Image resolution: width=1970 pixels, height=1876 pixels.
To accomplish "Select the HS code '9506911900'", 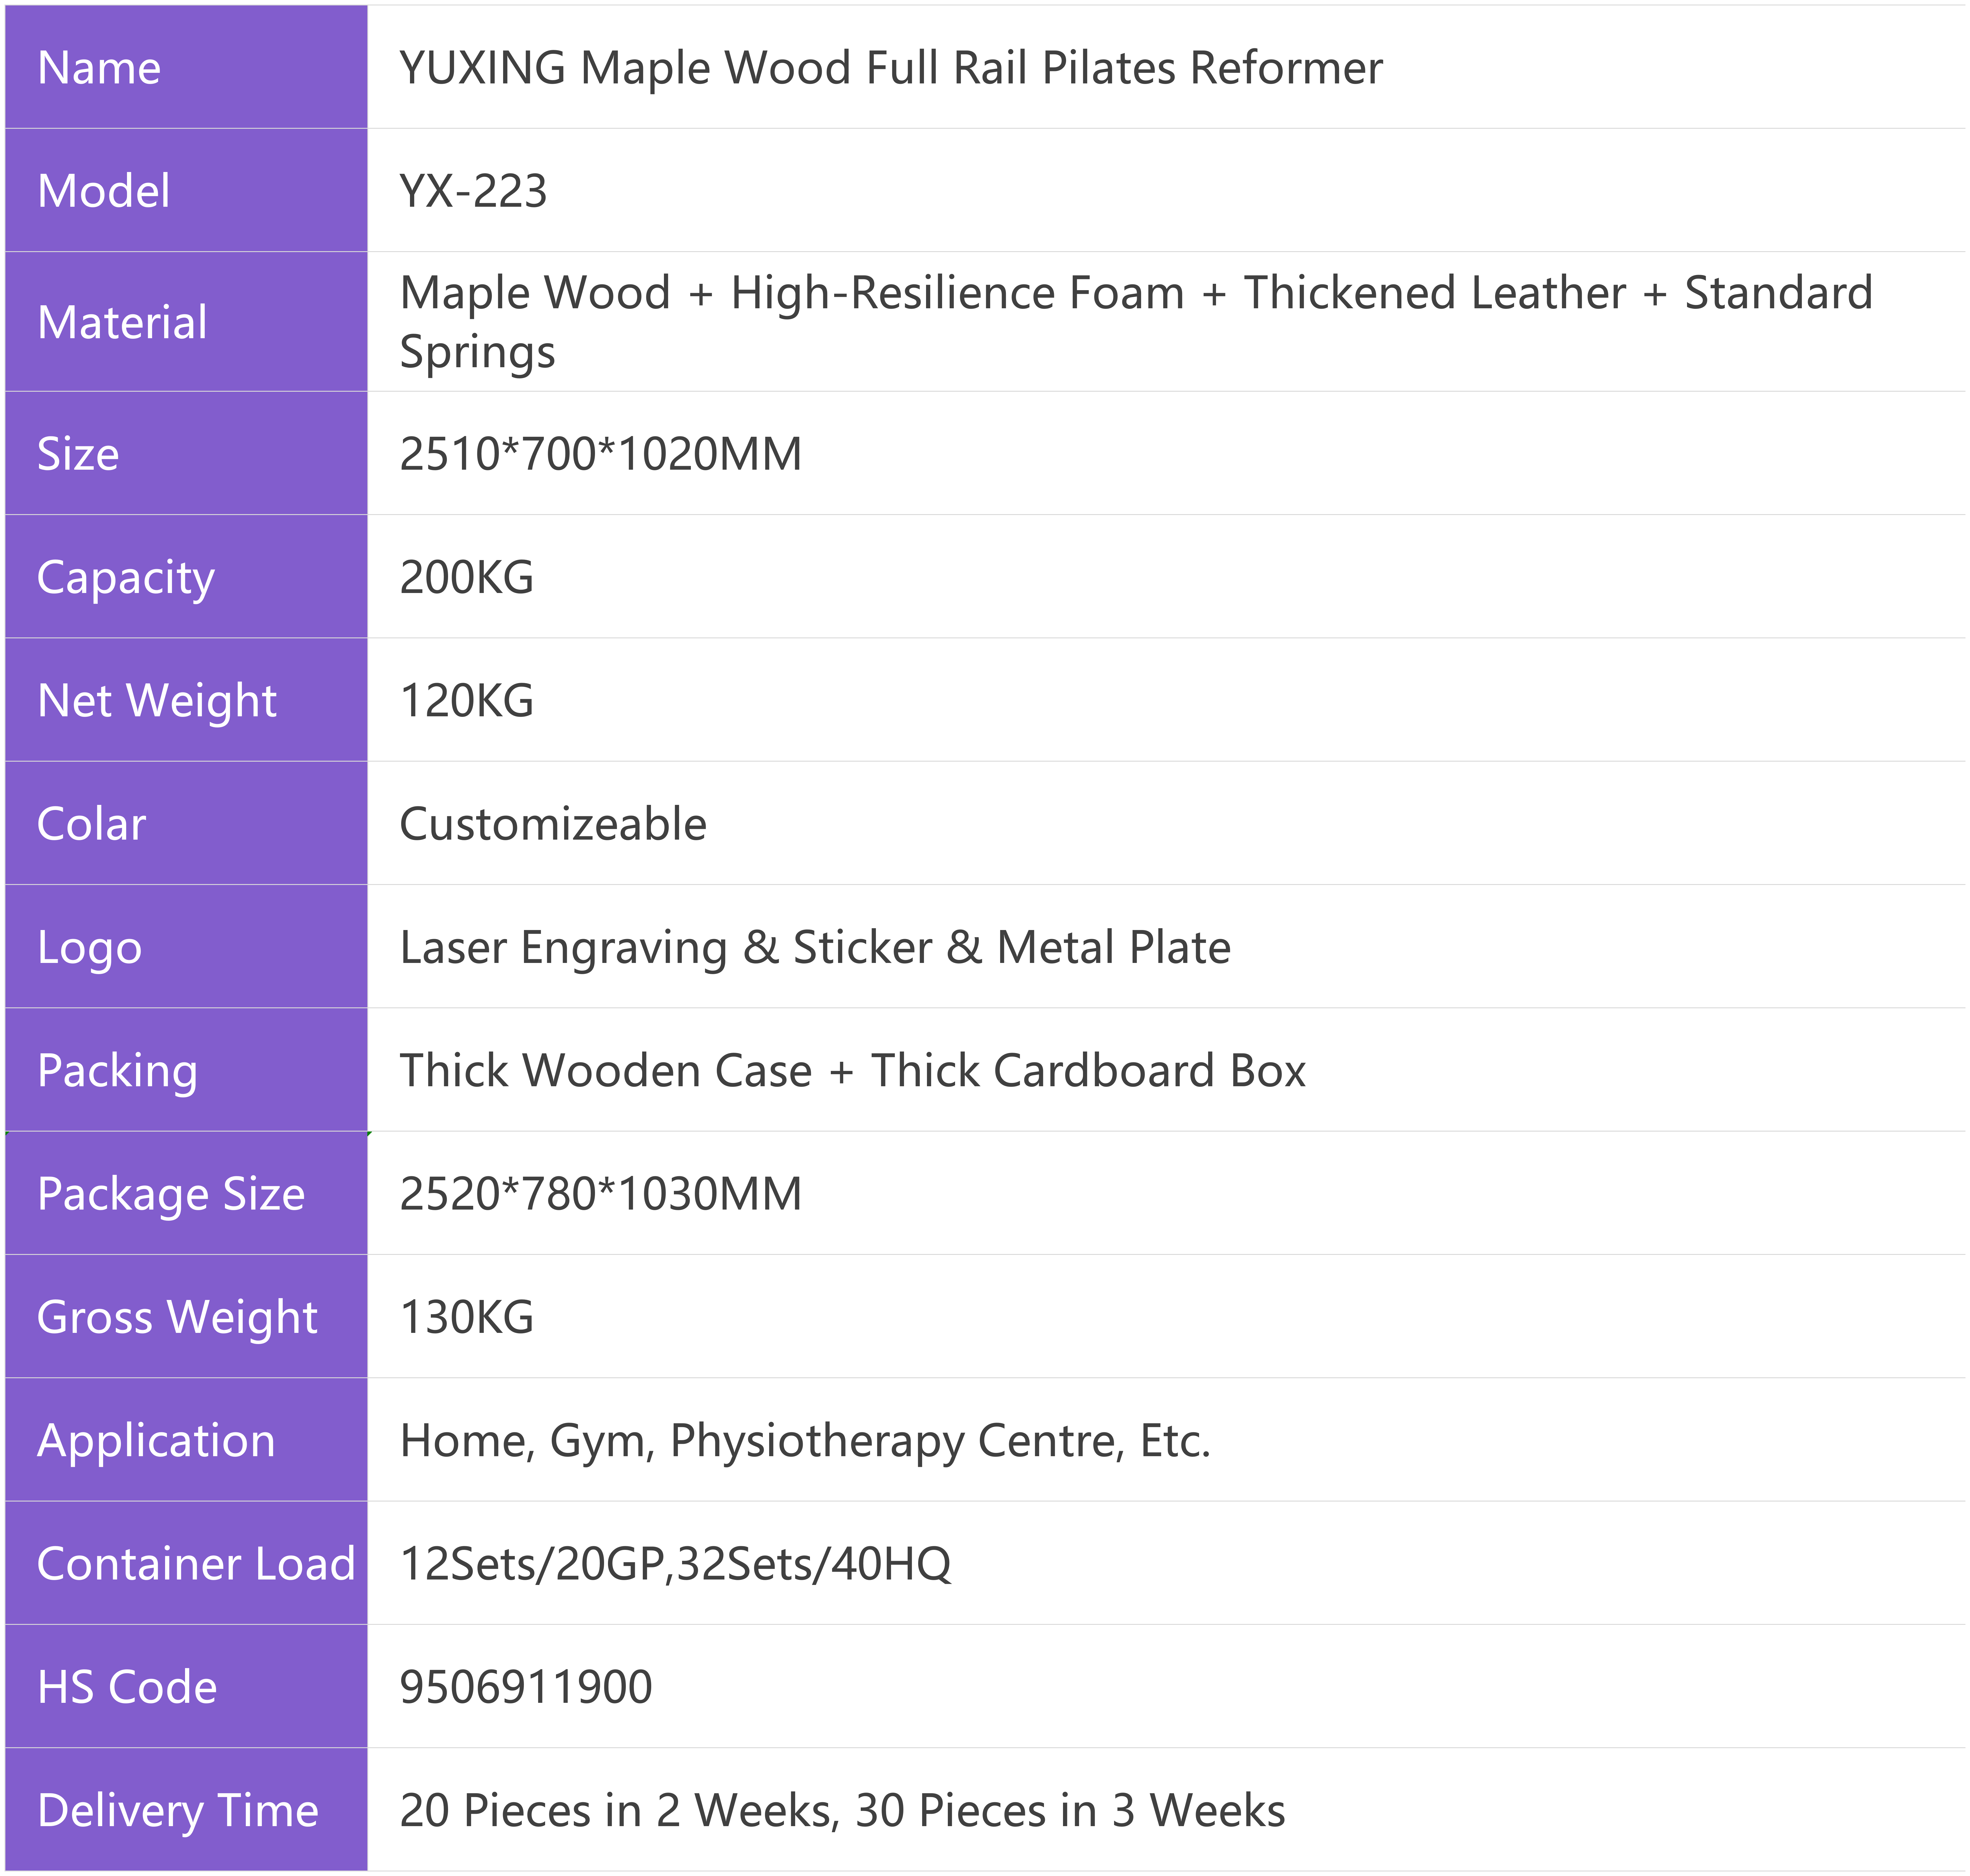I will [x=526, y=1687].
